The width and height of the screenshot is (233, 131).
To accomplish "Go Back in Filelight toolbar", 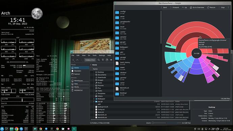I will click(x=163, y=7).
